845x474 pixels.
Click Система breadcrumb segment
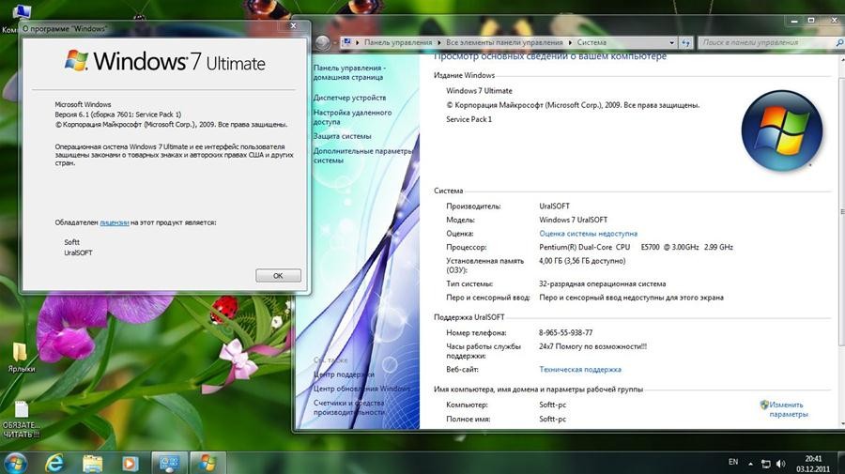[591, 42]
